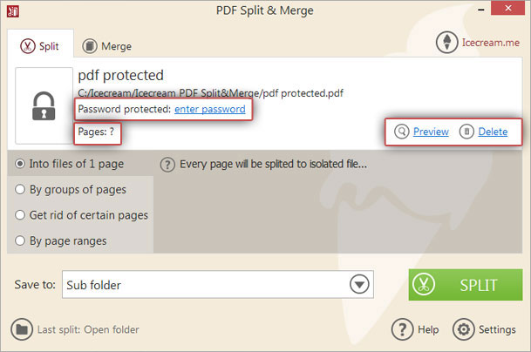Viewport: 531px width, 352px height.
Task: Open Settings via the gear icon
Action: pos(463,329)
